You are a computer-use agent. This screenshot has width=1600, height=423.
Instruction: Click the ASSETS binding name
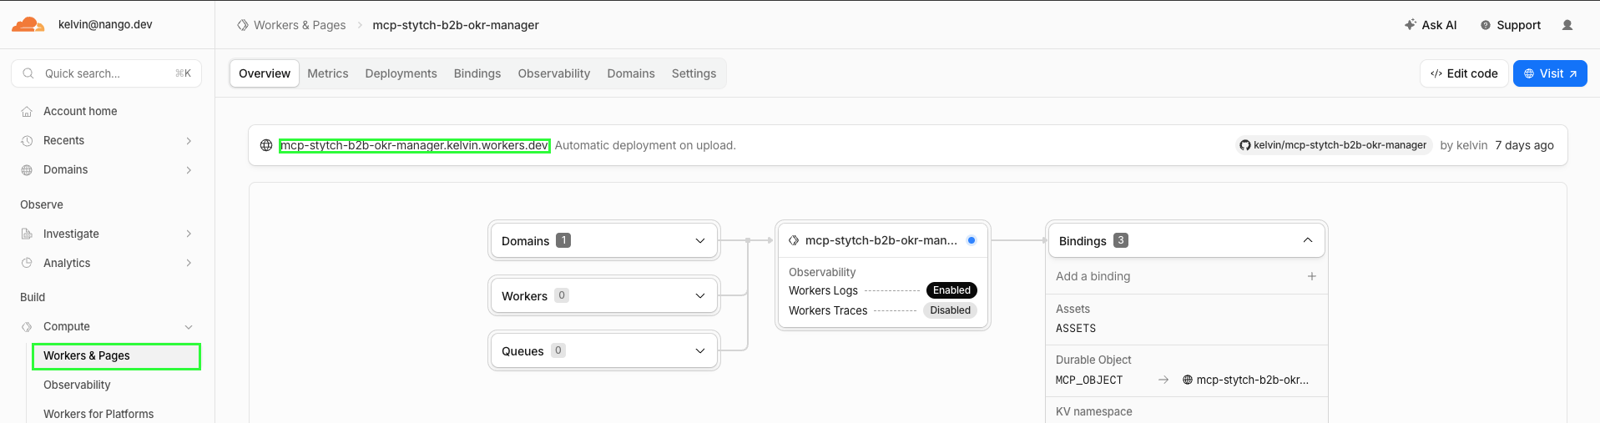(1076, 329)
